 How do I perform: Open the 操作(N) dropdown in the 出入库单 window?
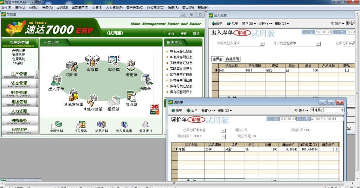point(249,24)
